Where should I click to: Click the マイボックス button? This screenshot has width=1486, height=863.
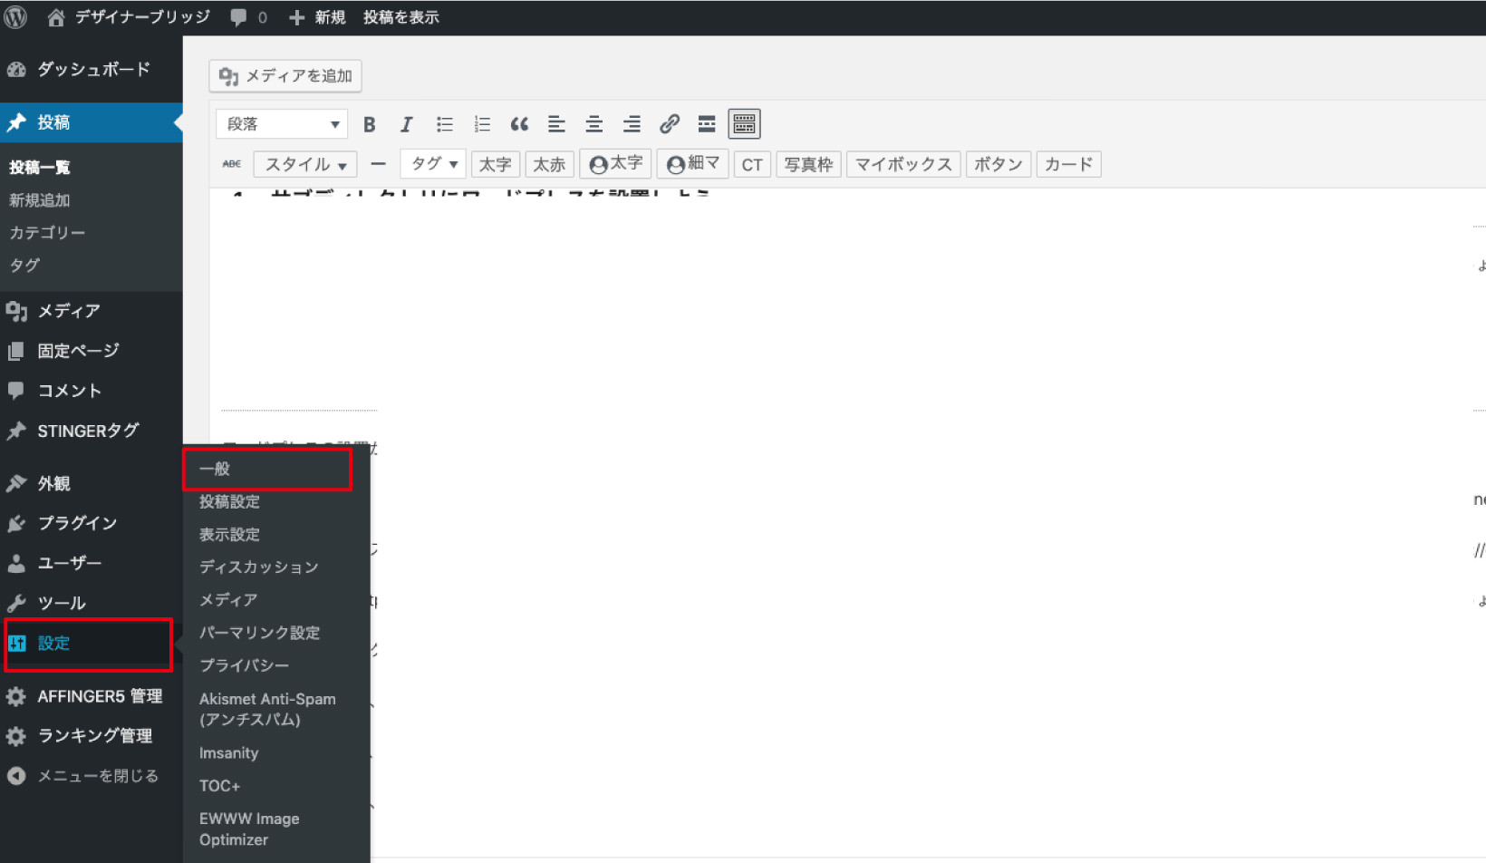click(x=902, y=164)
